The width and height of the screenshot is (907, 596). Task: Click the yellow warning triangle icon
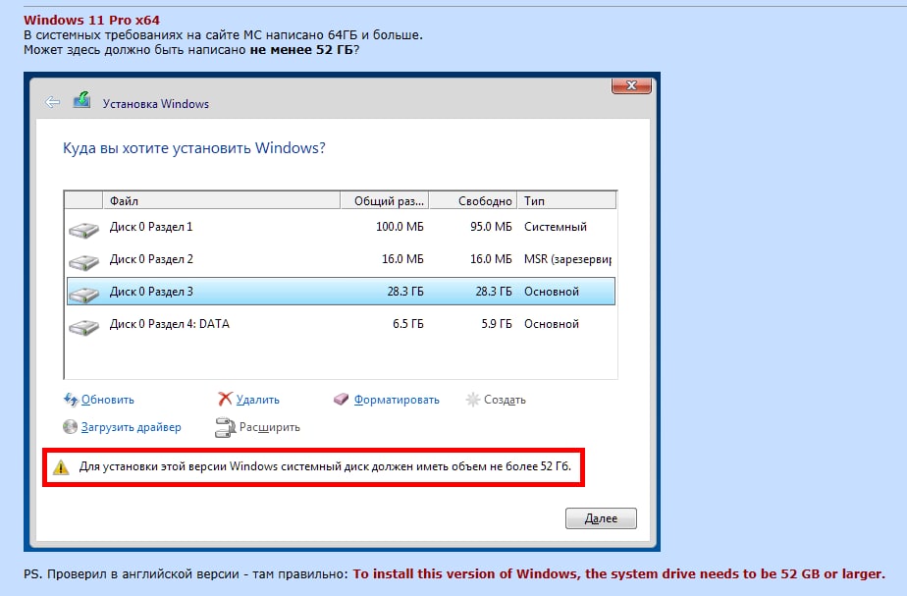click(x=61, y=467)
